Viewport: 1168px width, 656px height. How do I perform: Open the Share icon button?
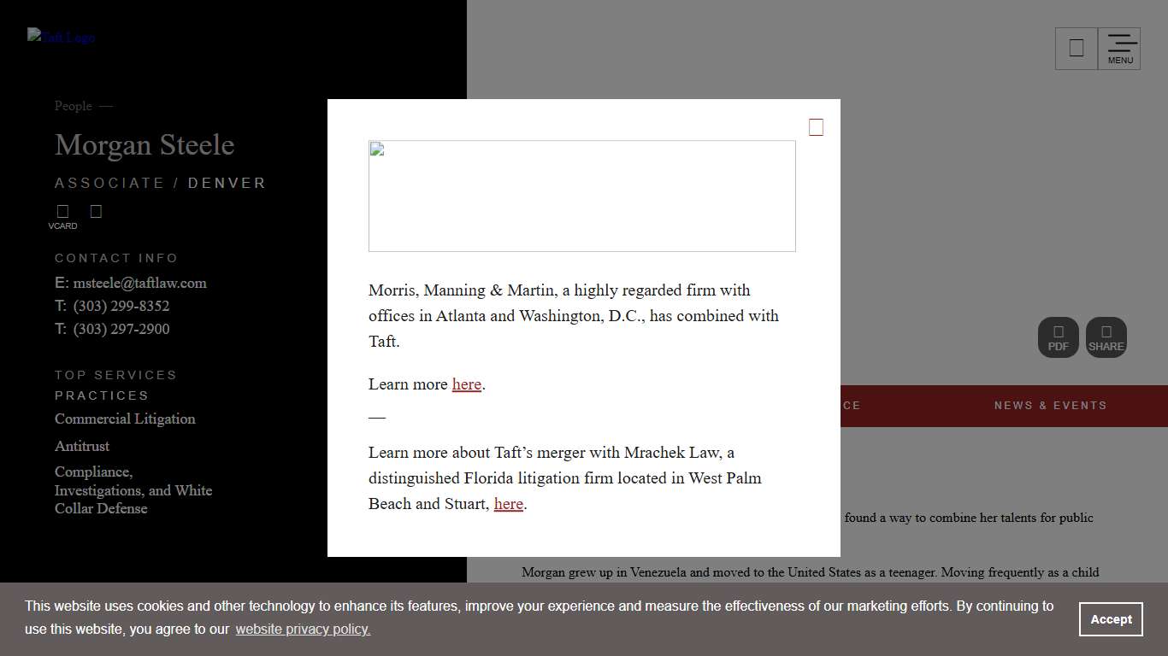[x=1106, y=337]
